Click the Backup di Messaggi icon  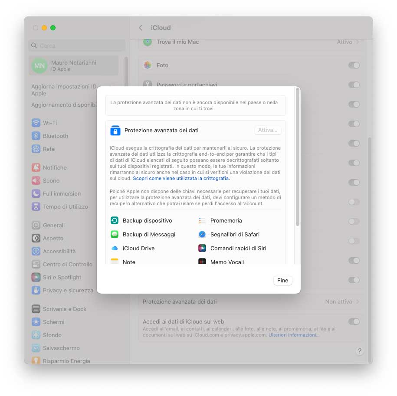(115, 234)
